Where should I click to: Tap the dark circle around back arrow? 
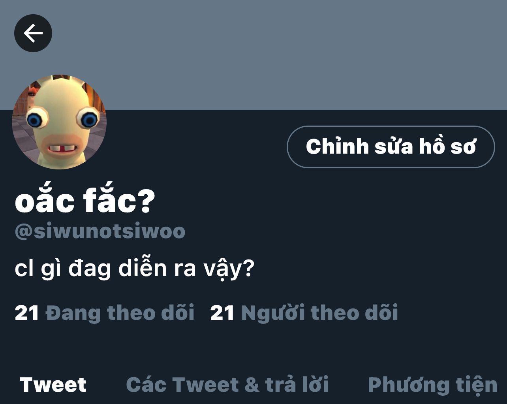(x=33, y=33)
